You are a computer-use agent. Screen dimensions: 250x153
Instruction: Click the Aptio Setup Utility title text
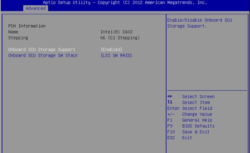pyautogui.click(x=125, y=2)
